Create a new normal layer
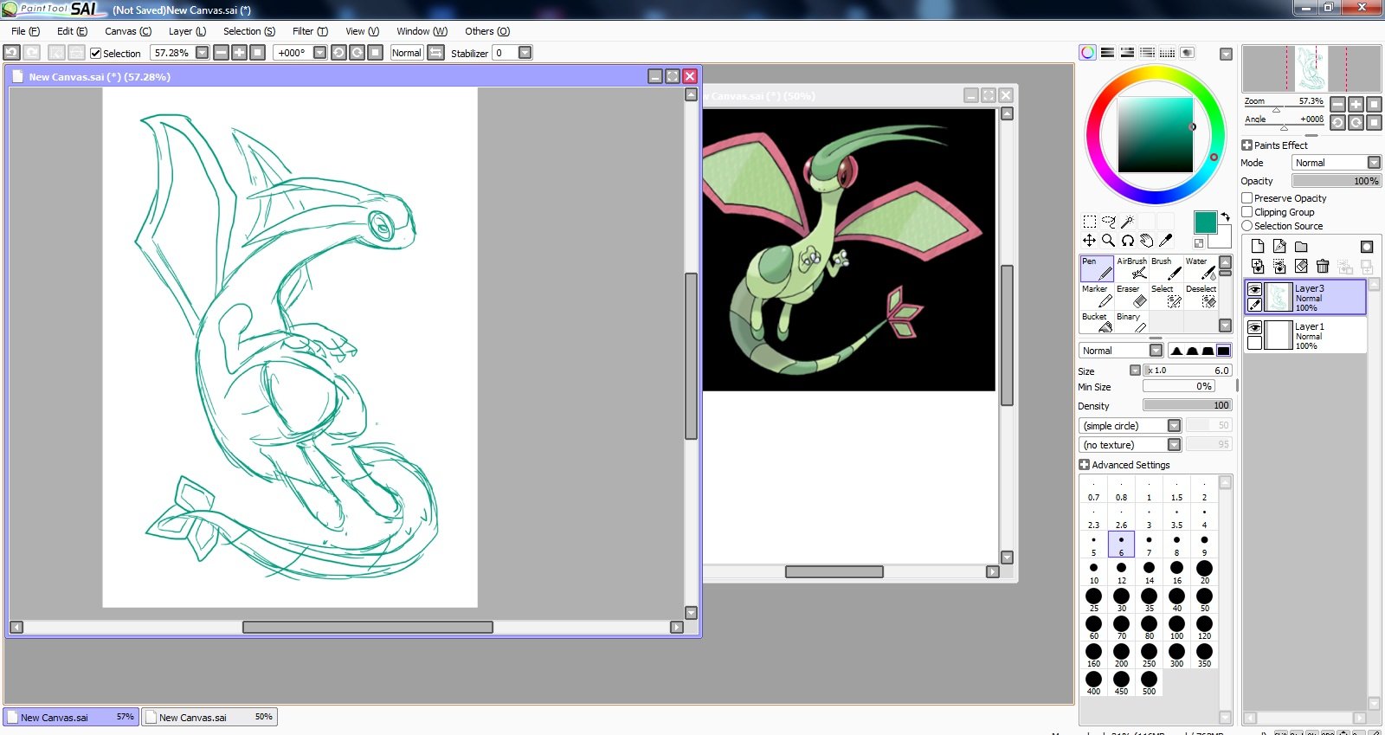The image size is (1385, 735). click(x=1258, y=247)
